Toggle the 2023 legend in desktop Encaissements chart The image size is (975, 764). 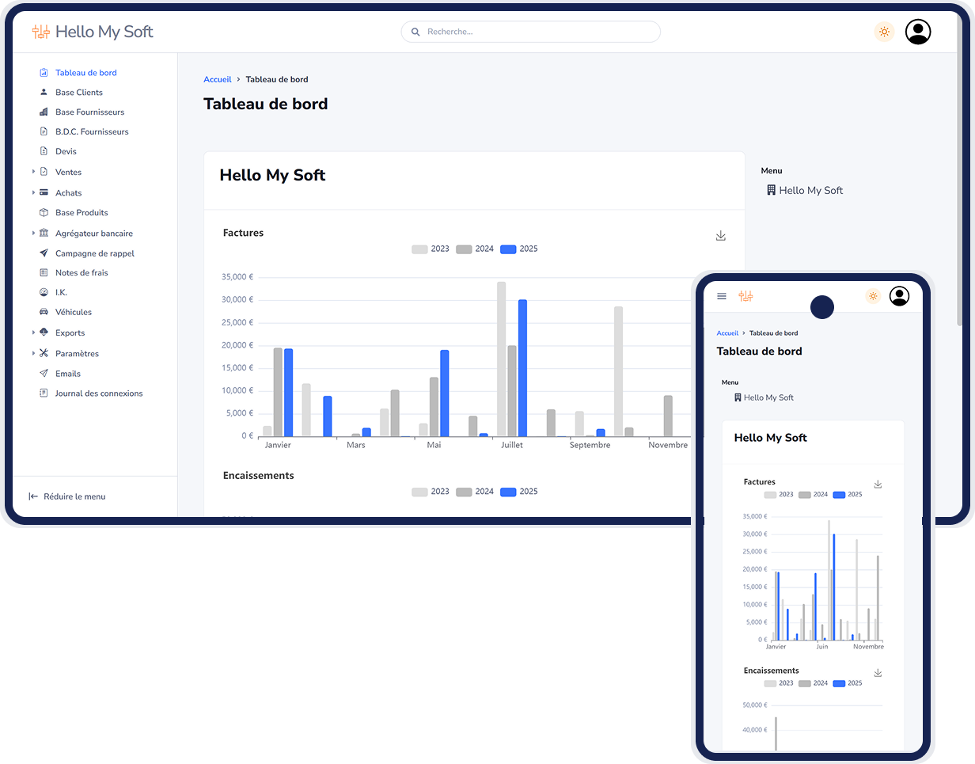coord(431,492)
